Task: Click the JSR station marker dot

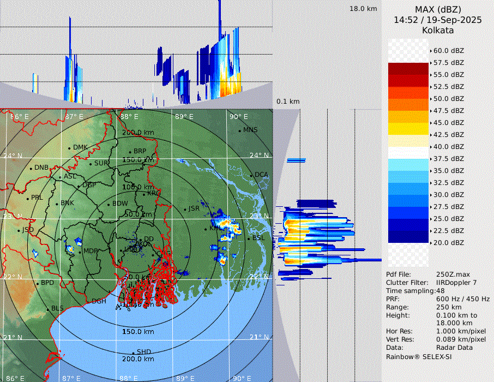Action: [x=184, y=209]
